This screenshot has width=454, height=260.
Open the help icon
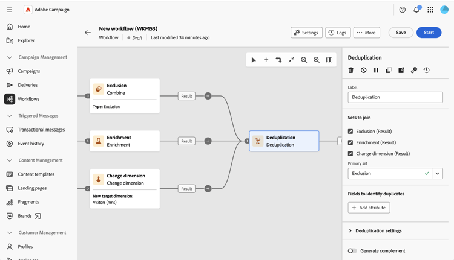click(402, 10)
